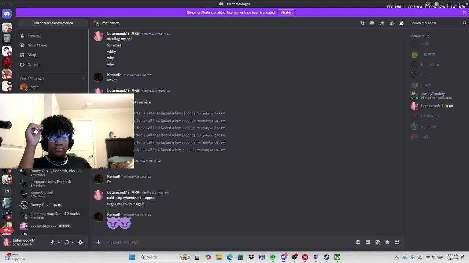
Task: Click the Discord home logo button
Action: tap(7, 14)
